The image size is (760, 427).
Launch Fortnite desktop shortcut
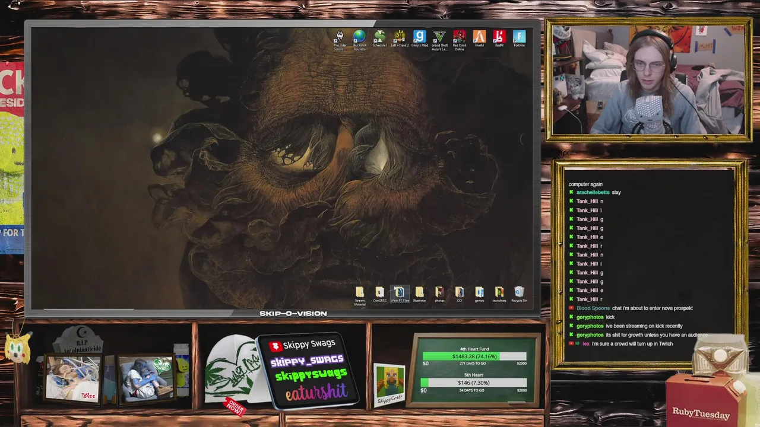point(520,39)
